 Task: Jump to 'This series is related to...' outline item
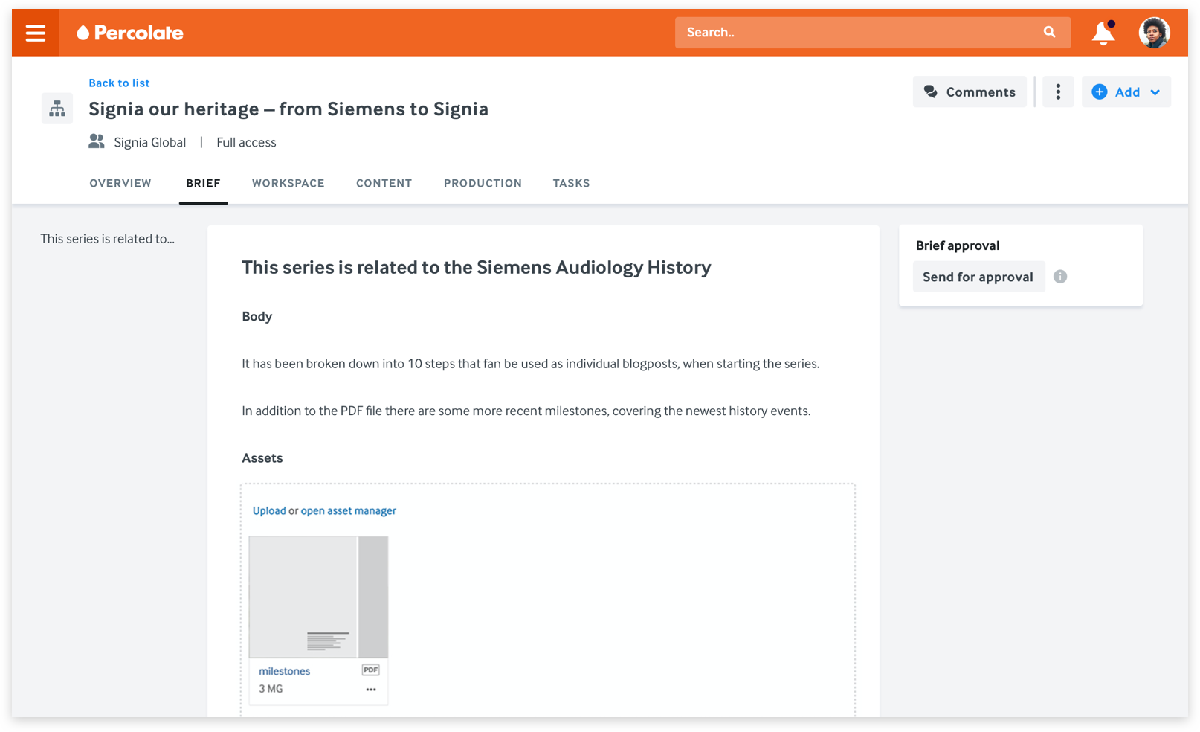[108, 239]
